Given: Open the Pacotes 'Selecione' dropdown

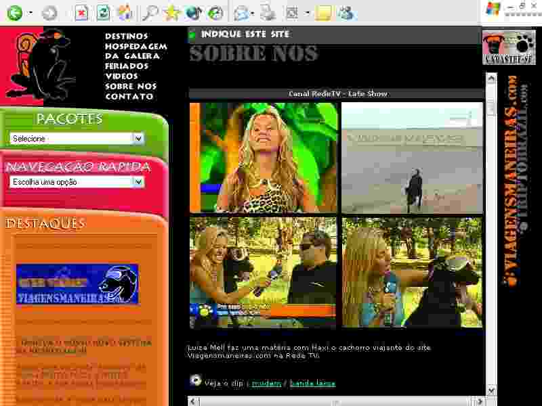Looking at the screenshot, I should click(x=77, y=139).
